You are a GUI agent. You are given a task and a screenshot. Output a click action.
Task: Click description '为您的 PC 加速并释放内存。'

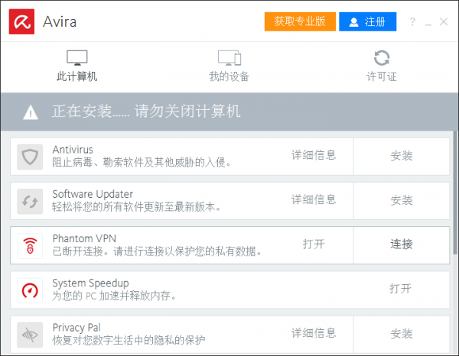click(114, 296)
